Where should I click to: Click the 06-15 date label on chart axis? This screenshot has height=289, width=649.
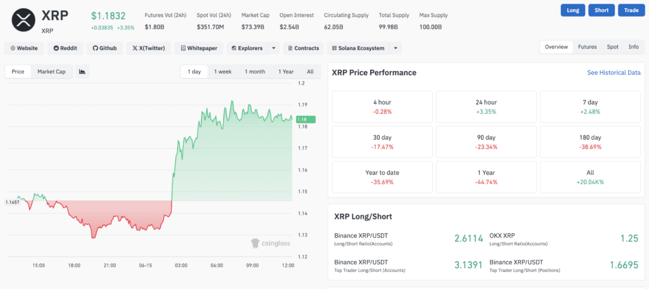146,266
